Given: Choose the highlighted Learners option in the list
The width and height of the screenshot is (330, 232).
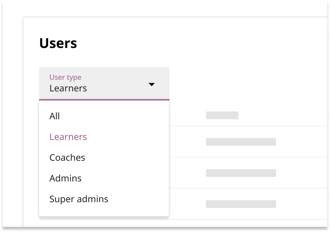Looking at the screenshot, I should (68, 137).
